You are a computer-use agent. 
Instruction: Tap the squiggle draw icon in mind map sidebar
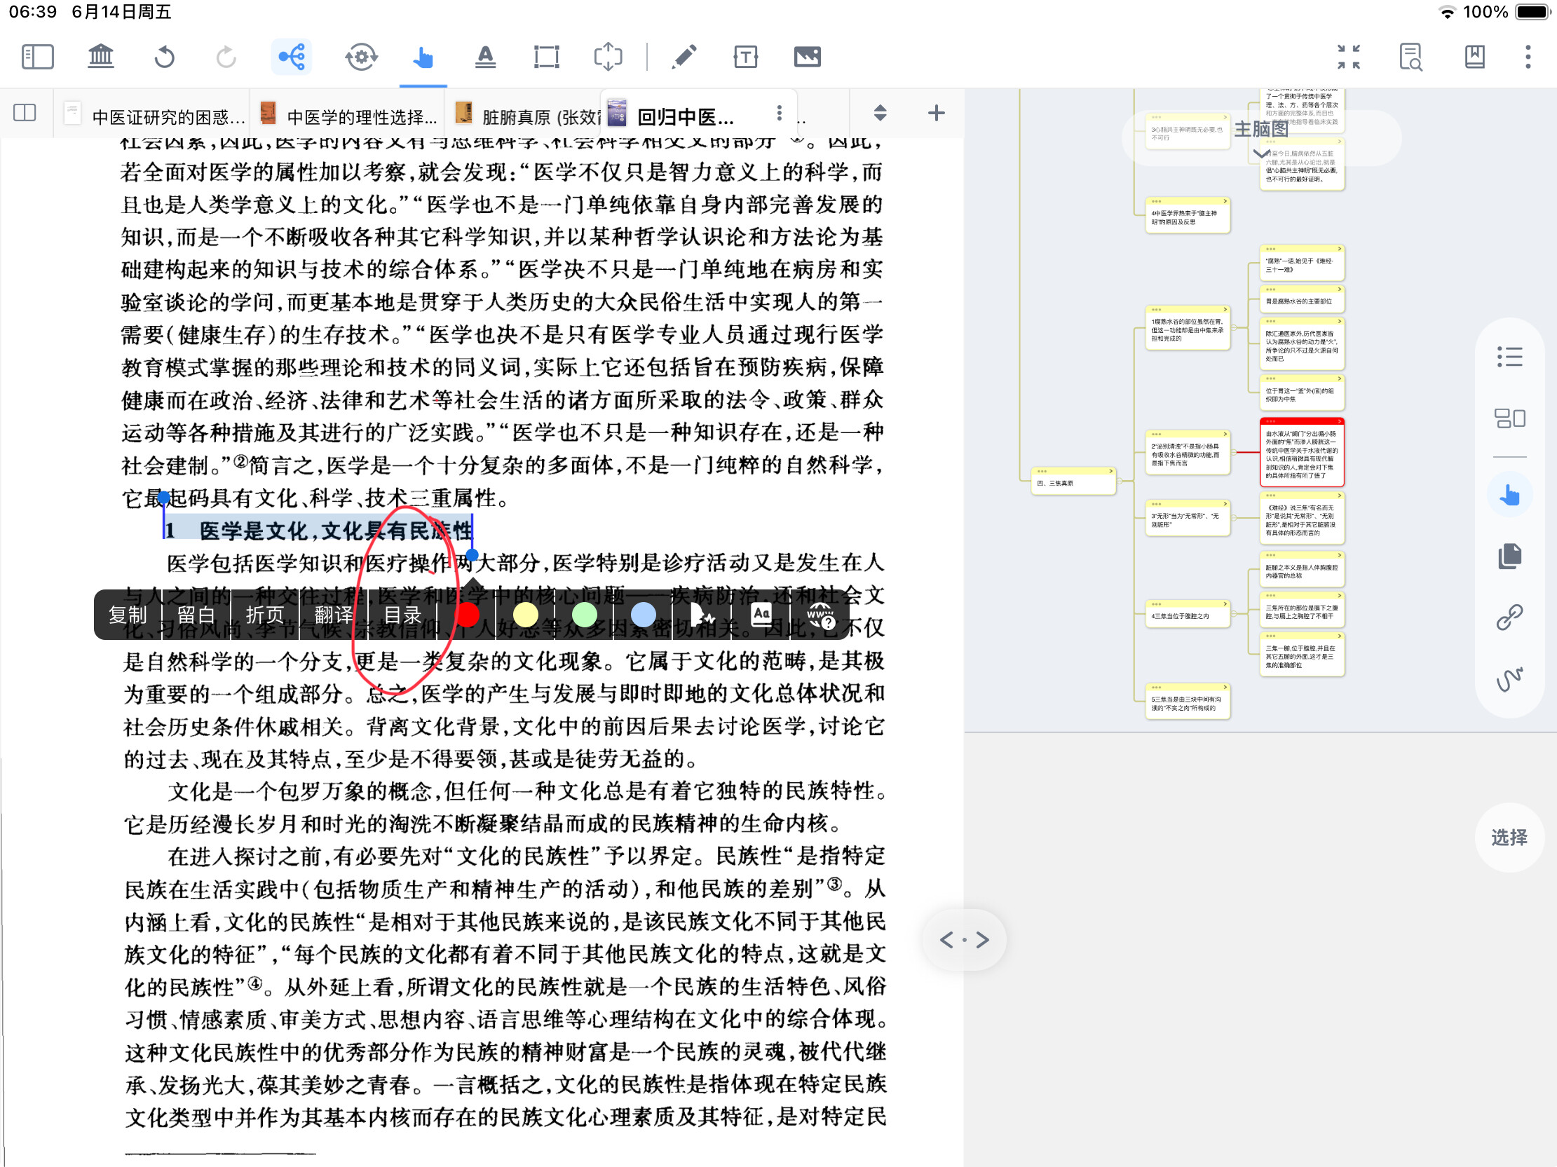pyautogui.click(x=1509, y=679)
